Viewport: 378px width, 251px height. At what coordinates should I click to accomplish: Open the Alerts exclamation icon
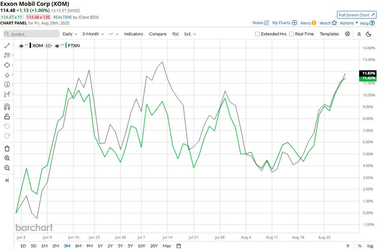(x=314, y=23)
